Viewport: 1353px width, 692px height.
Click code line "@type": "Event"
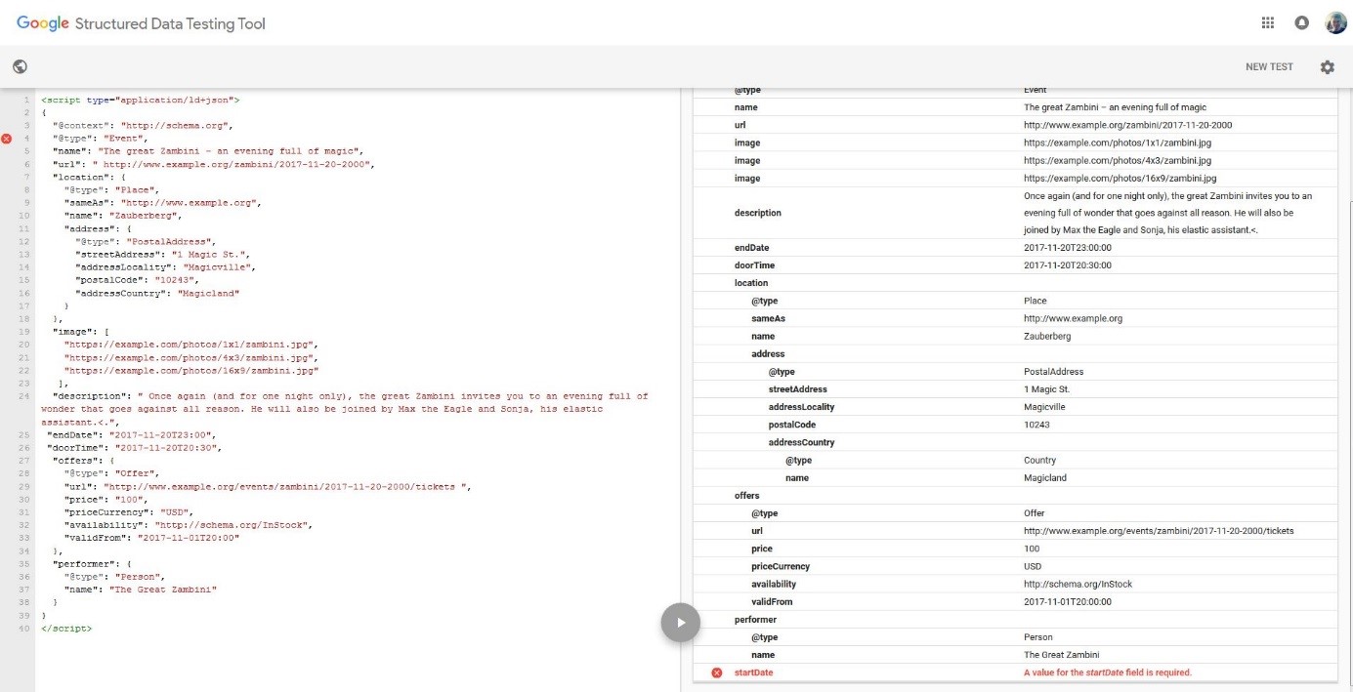pyautogui.click(x=101, y=139)
